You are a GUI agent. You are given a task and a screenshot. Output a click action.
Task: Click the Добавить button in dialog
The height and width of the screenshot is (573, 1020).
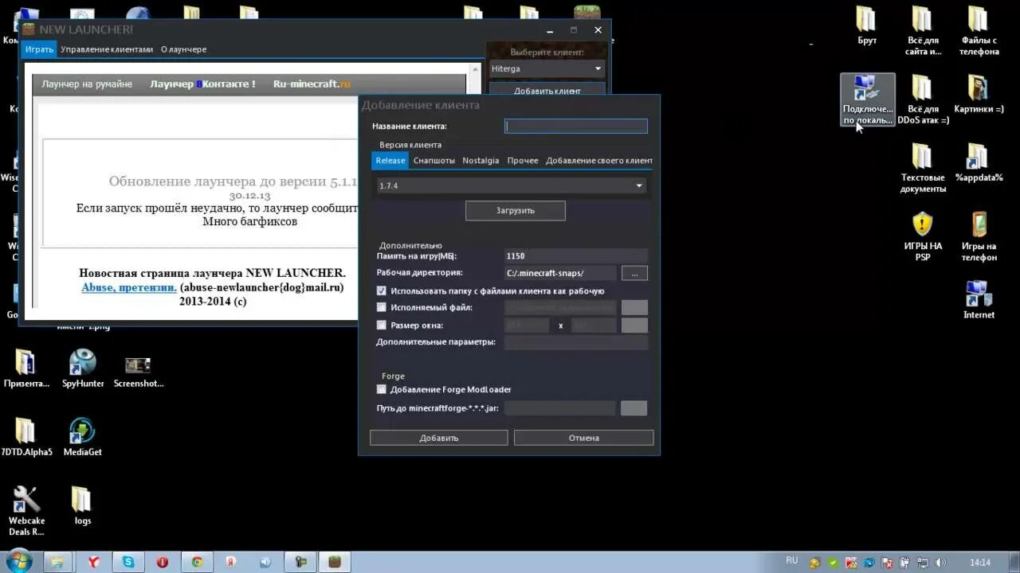pos(439,438)
